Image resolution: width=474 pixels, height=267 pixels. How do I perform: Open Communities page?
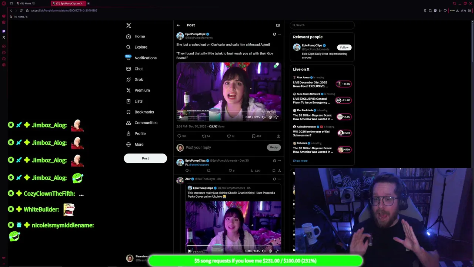point(141,122)
